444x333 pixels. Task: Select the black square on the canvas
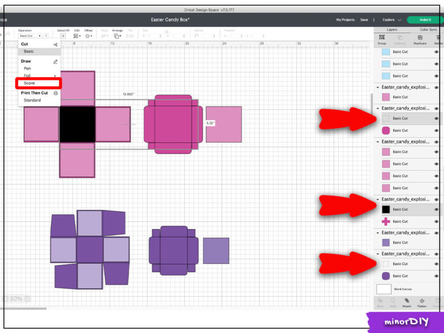pos(77,124)
